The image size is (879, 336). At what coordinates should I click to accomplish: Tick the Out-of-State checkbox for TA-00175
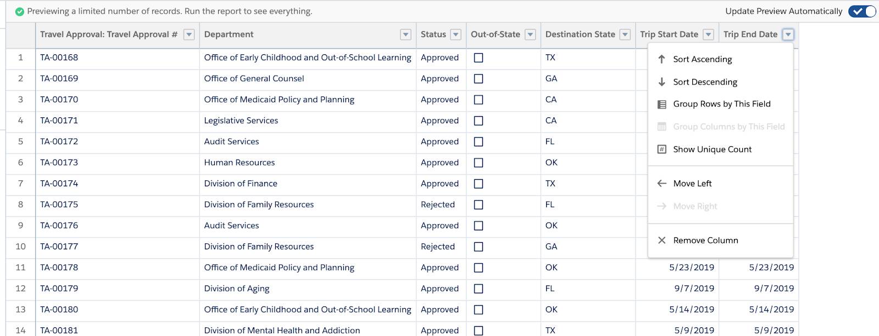coord(479,205)
